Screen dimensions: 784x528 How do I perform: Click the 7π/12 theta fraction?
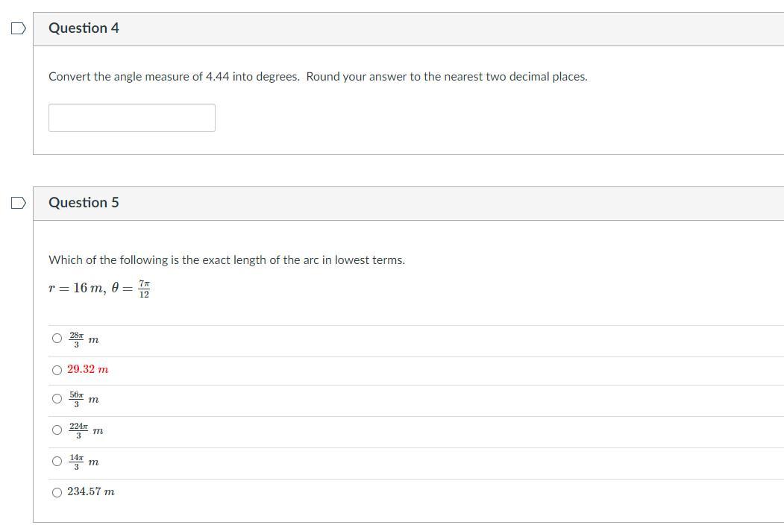point(145,289)
